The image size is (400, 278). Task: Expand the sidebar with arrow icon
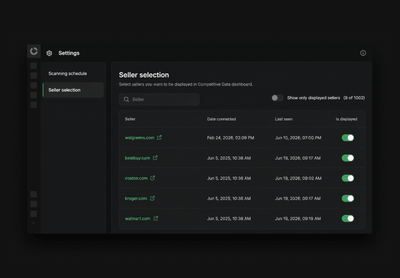34,223
